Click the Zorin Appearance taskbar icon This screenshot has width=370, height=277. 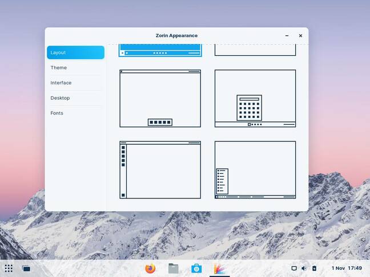(x=220, y=268)
